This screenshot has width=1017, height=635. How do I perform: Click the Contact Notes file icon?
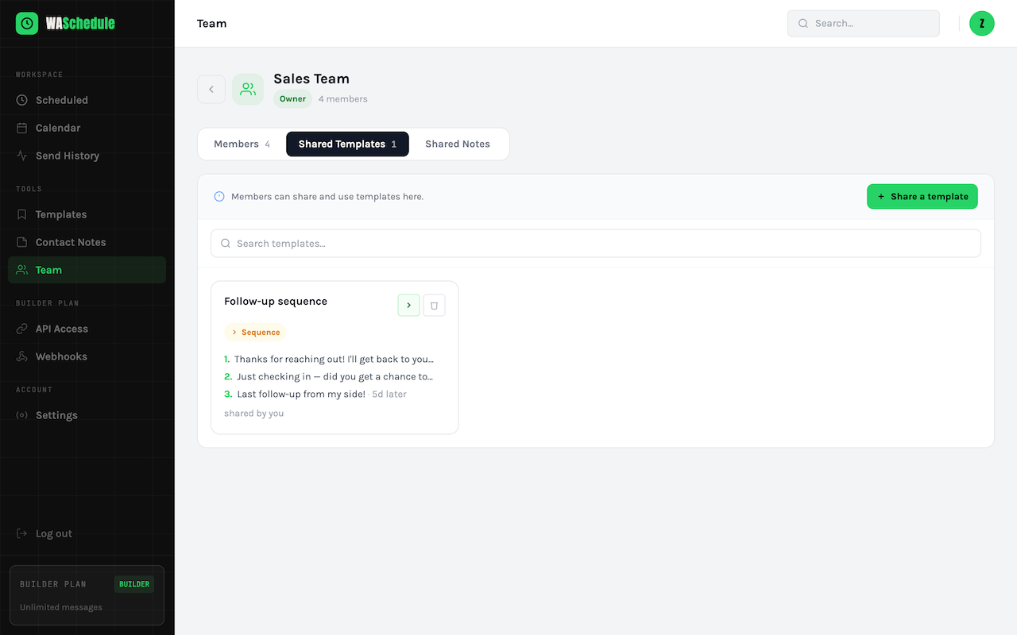tap(21, 242)
